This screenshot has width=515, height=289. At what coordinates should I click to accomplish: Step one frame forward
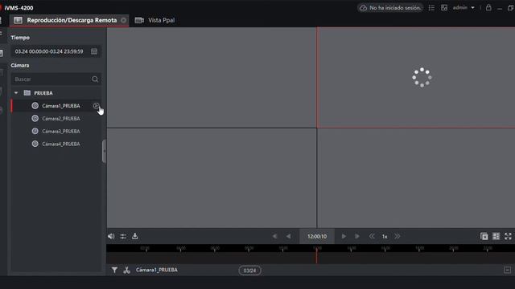click(x=357, y=236)
